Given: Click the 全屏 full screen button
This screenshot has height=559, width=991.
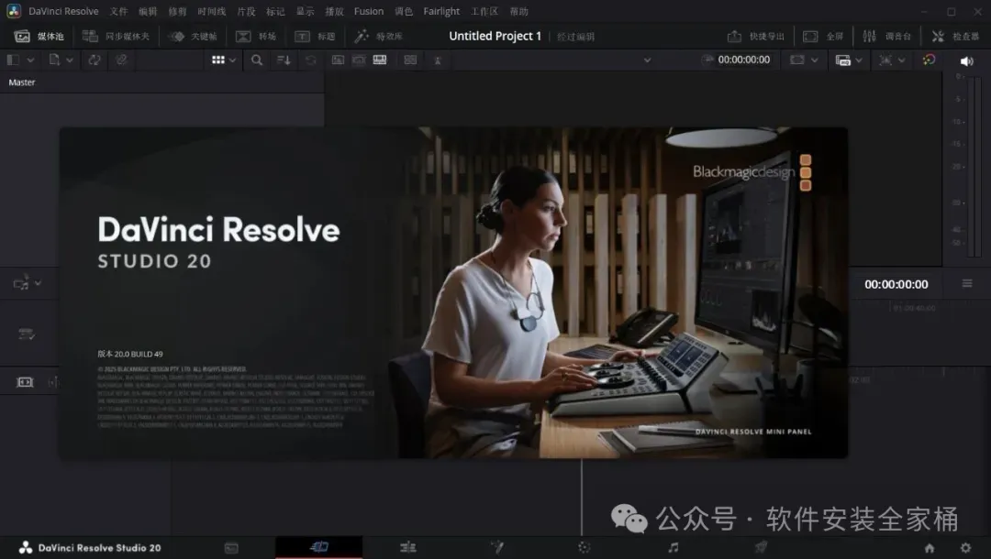Looking at the screenshot, I should coord(823,36).
